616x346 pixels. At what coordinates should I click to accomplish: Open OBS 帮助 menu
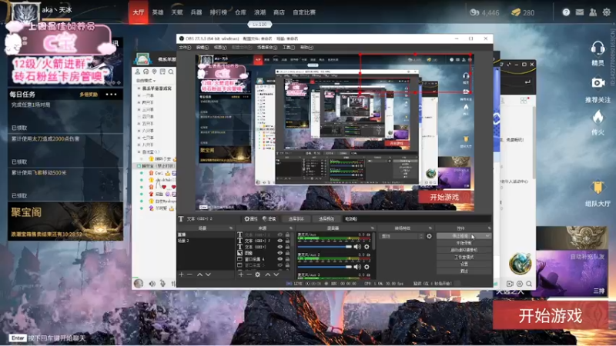click(306, 48)
